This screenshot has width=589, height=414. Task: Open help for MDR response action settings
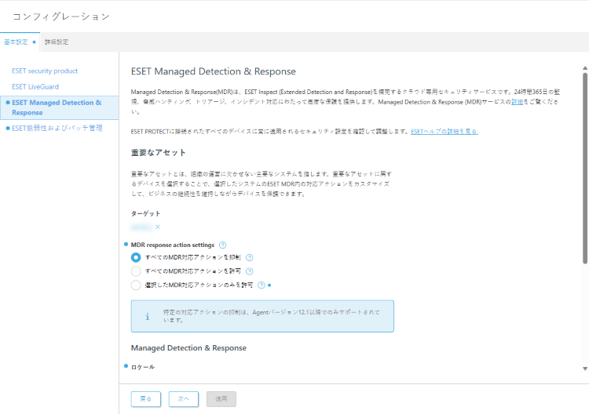pyautogui.click(x=223, y=245)
